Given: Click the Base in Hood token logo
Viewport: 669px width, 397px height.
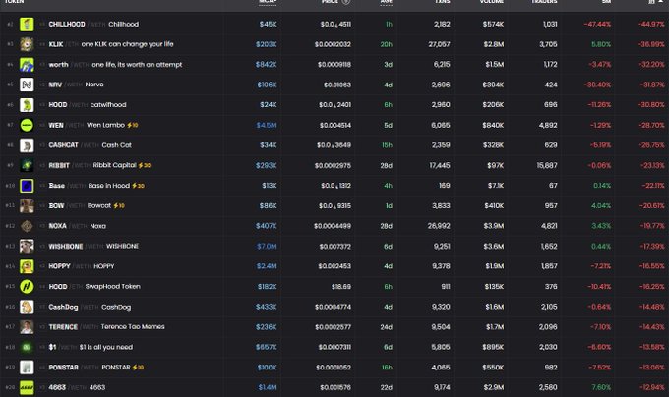Looking at the screenshot, I should pos(27,186).
